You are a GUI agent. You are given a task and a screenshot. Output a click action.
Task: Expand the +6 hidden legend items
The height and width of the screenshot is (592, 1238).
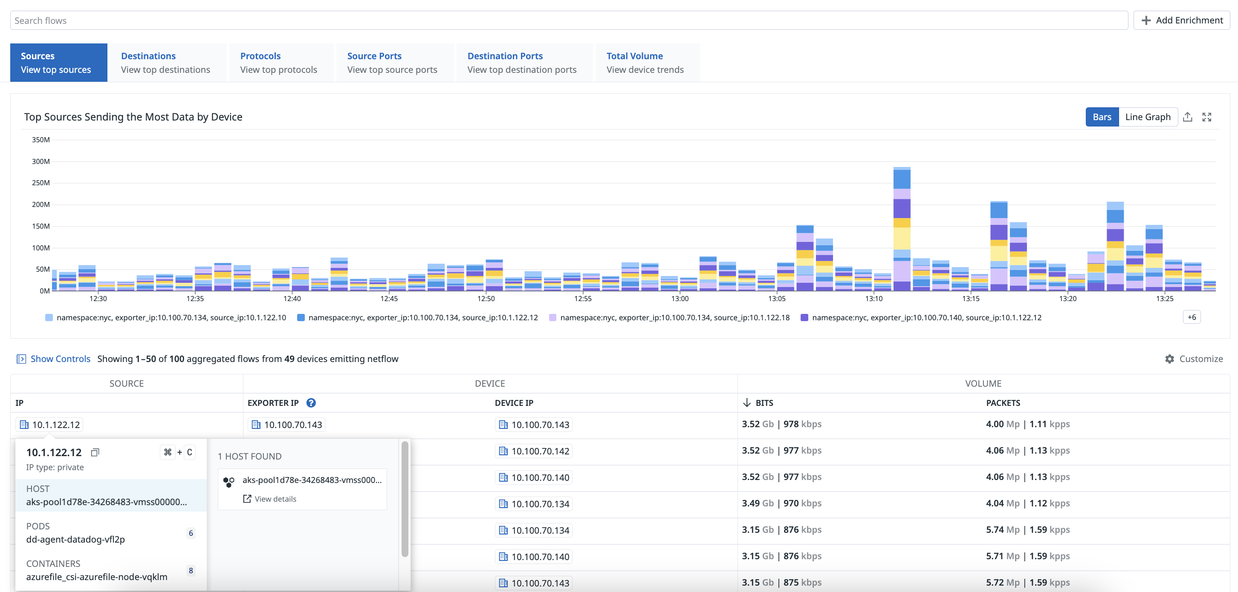tap(1192, 317)
